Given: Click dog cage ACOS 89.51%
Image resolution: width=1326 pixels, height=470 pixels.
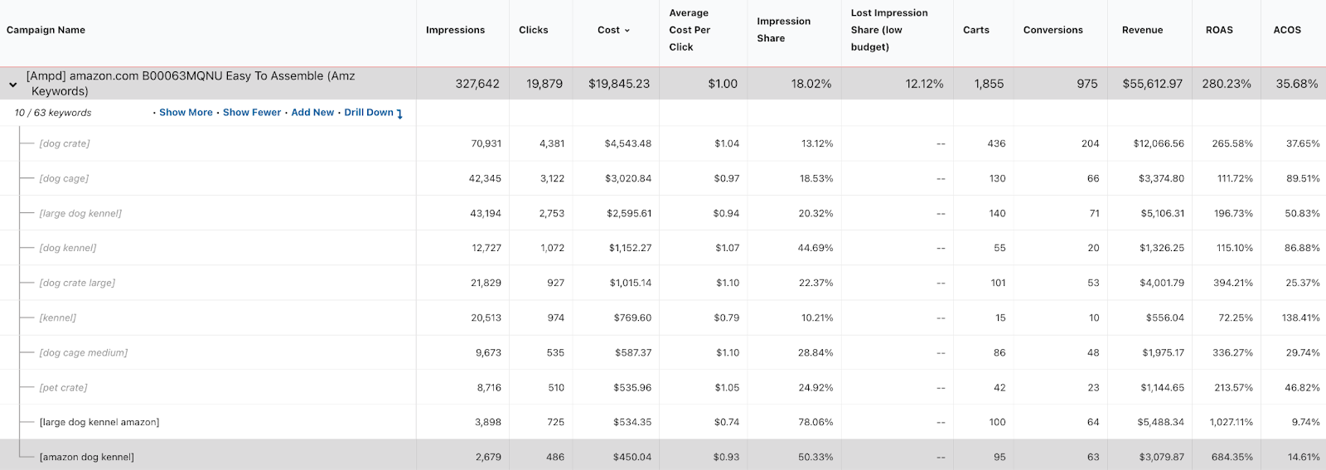Looking at the screenshot, I should 1303,178.
